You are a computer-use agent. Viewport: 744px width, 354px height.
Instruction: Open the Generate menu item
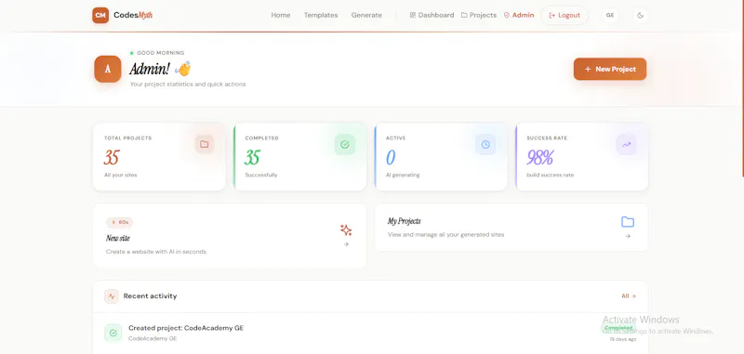(366, 15)
